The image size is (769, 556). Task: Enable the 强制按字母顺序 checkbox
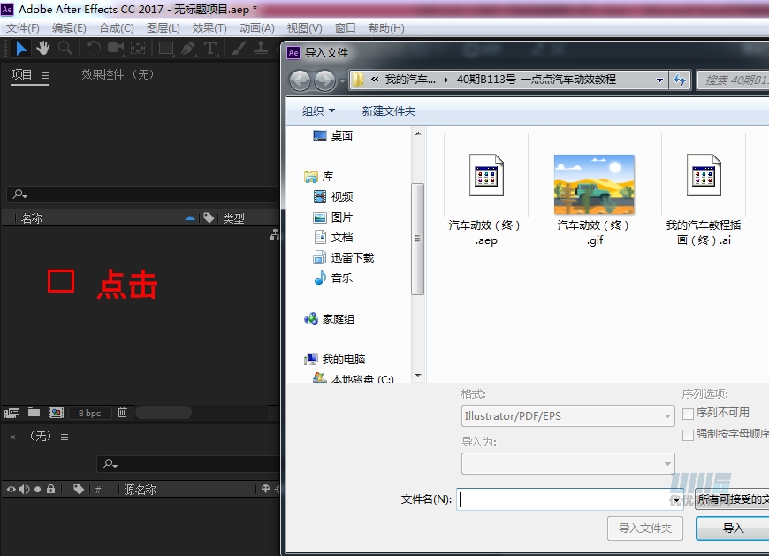pos(687,434)
